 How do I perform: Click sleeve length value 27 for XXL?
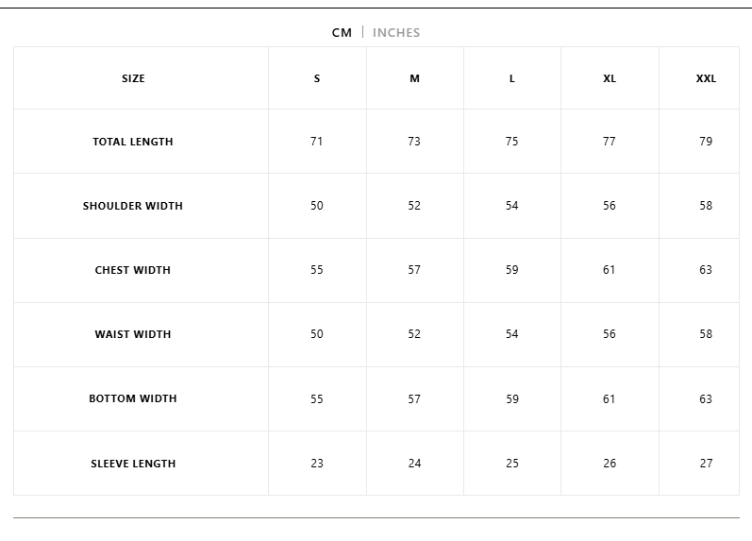706,464
